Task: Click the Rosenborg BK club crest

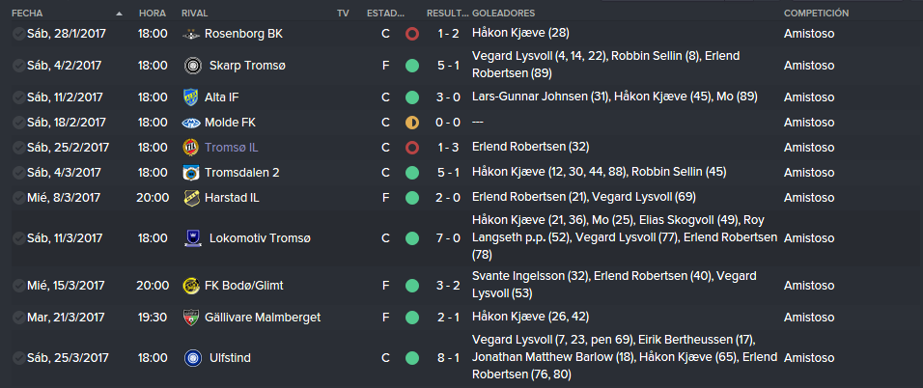Action: tap(191, 34)
